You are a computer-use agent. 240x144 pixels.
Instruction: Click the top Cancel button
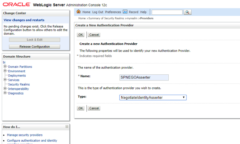tap(94, 35)
